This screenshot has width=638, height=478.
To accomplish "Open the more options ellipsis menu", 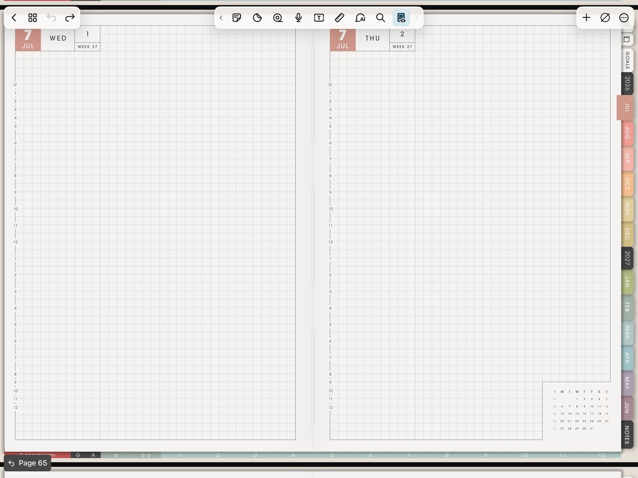I will (624, 18).
